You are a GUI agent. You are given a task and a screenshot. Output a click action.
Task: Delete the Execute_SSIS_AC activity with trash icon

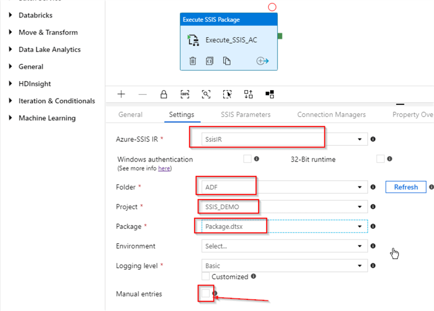tap(193, 61)
